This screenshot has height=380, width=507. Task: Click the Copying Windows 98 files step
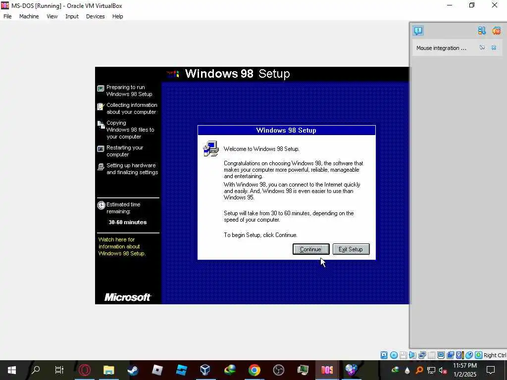[126, 130]
